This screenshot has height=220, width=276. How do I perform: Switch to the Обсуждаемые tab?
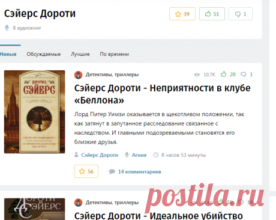[44, 54]
